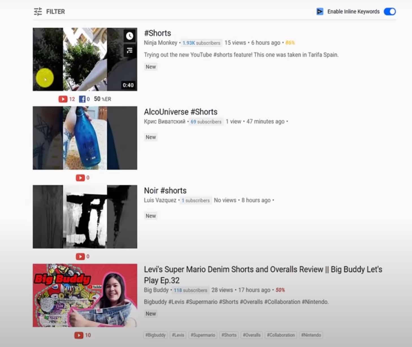This screenshot has height=347, width=412.
Task: Click the filter sliders icon
Action: pyautogui.click(x=38, y=12)
